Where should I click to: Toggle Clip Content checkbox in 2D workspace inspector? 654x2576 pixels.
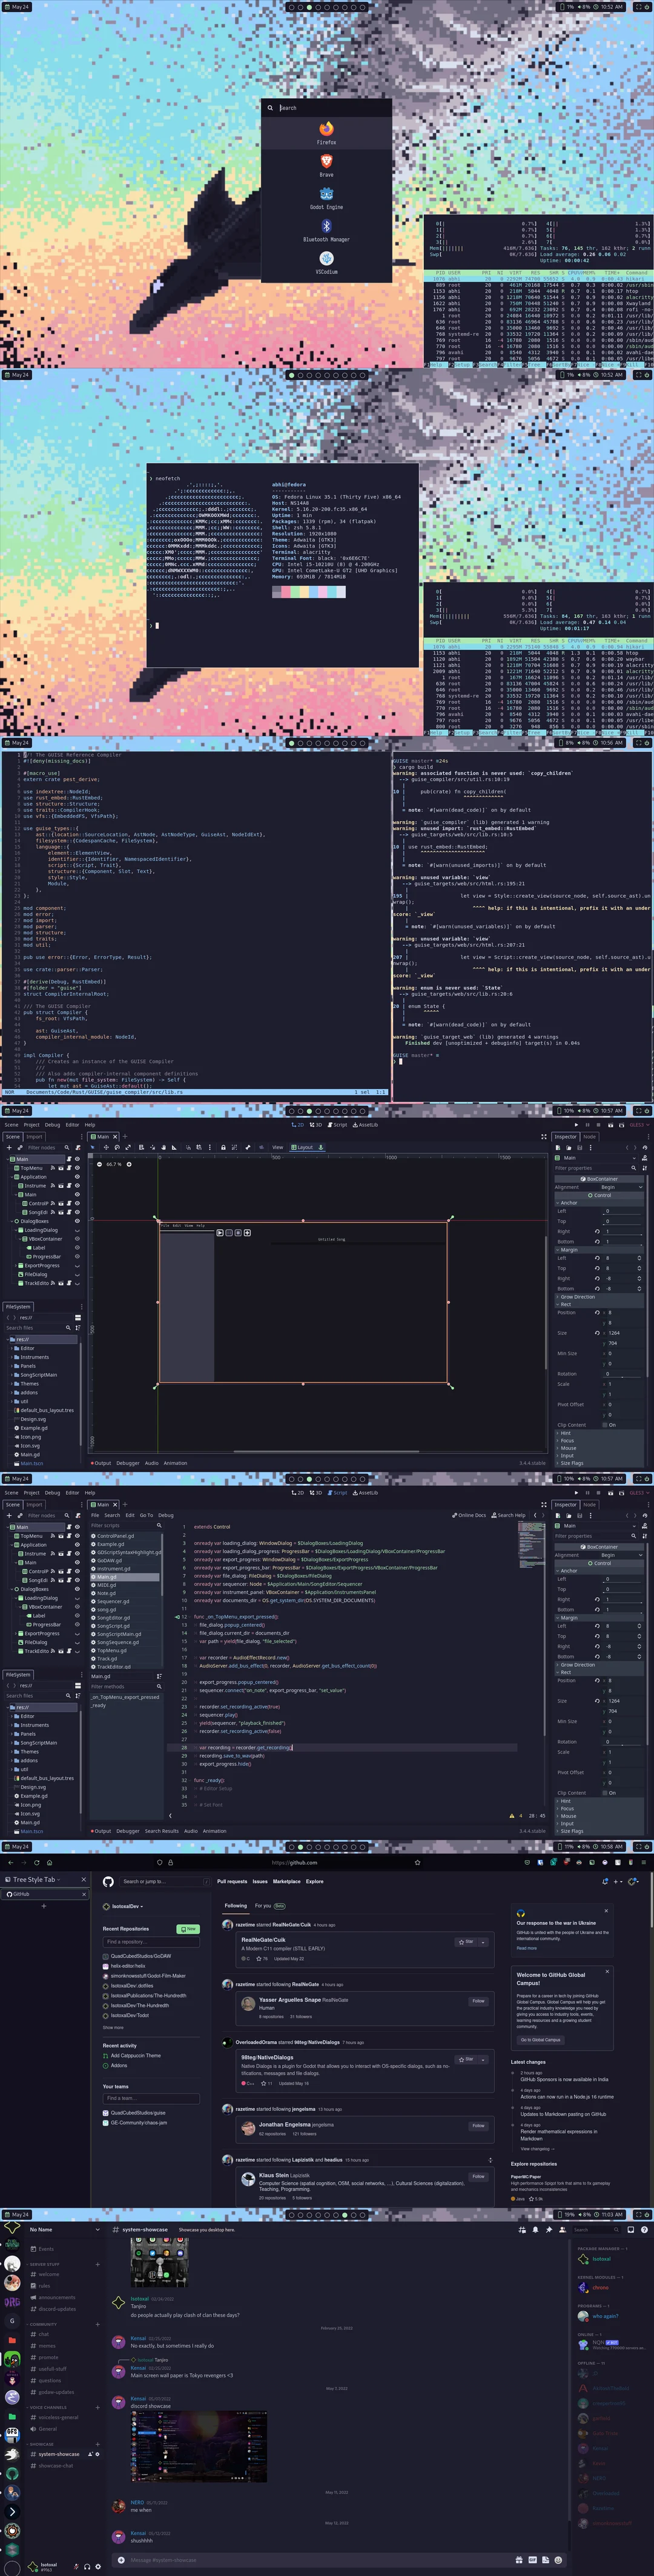pyautogui.click(x=606, y=1425)
